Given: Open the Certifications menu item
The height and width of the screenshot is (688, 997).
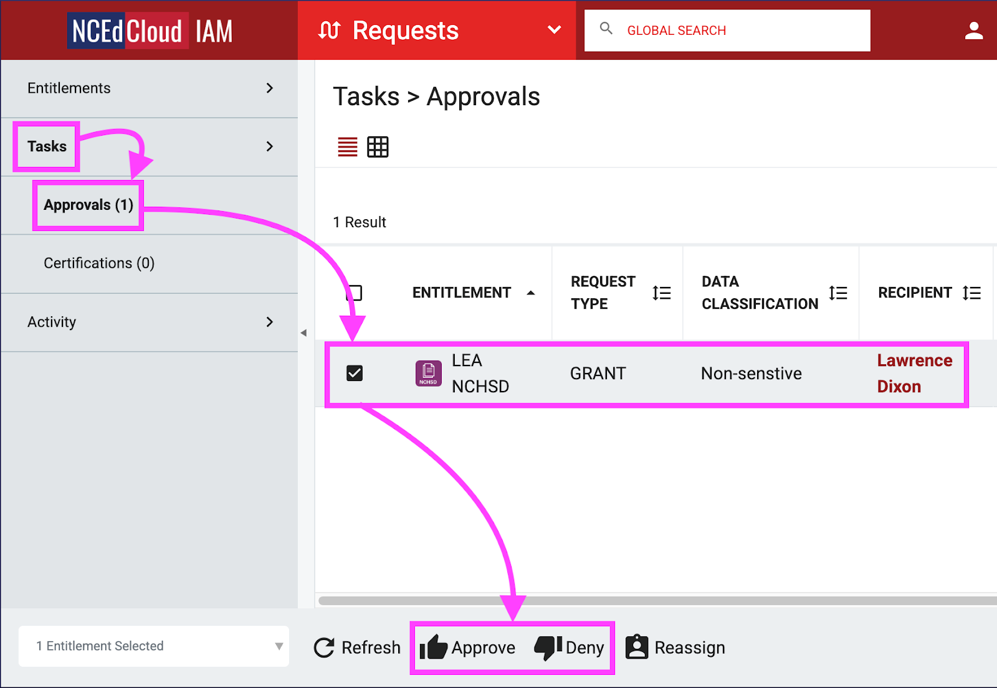Looking at the screenshot, I should tap(98, 263).
